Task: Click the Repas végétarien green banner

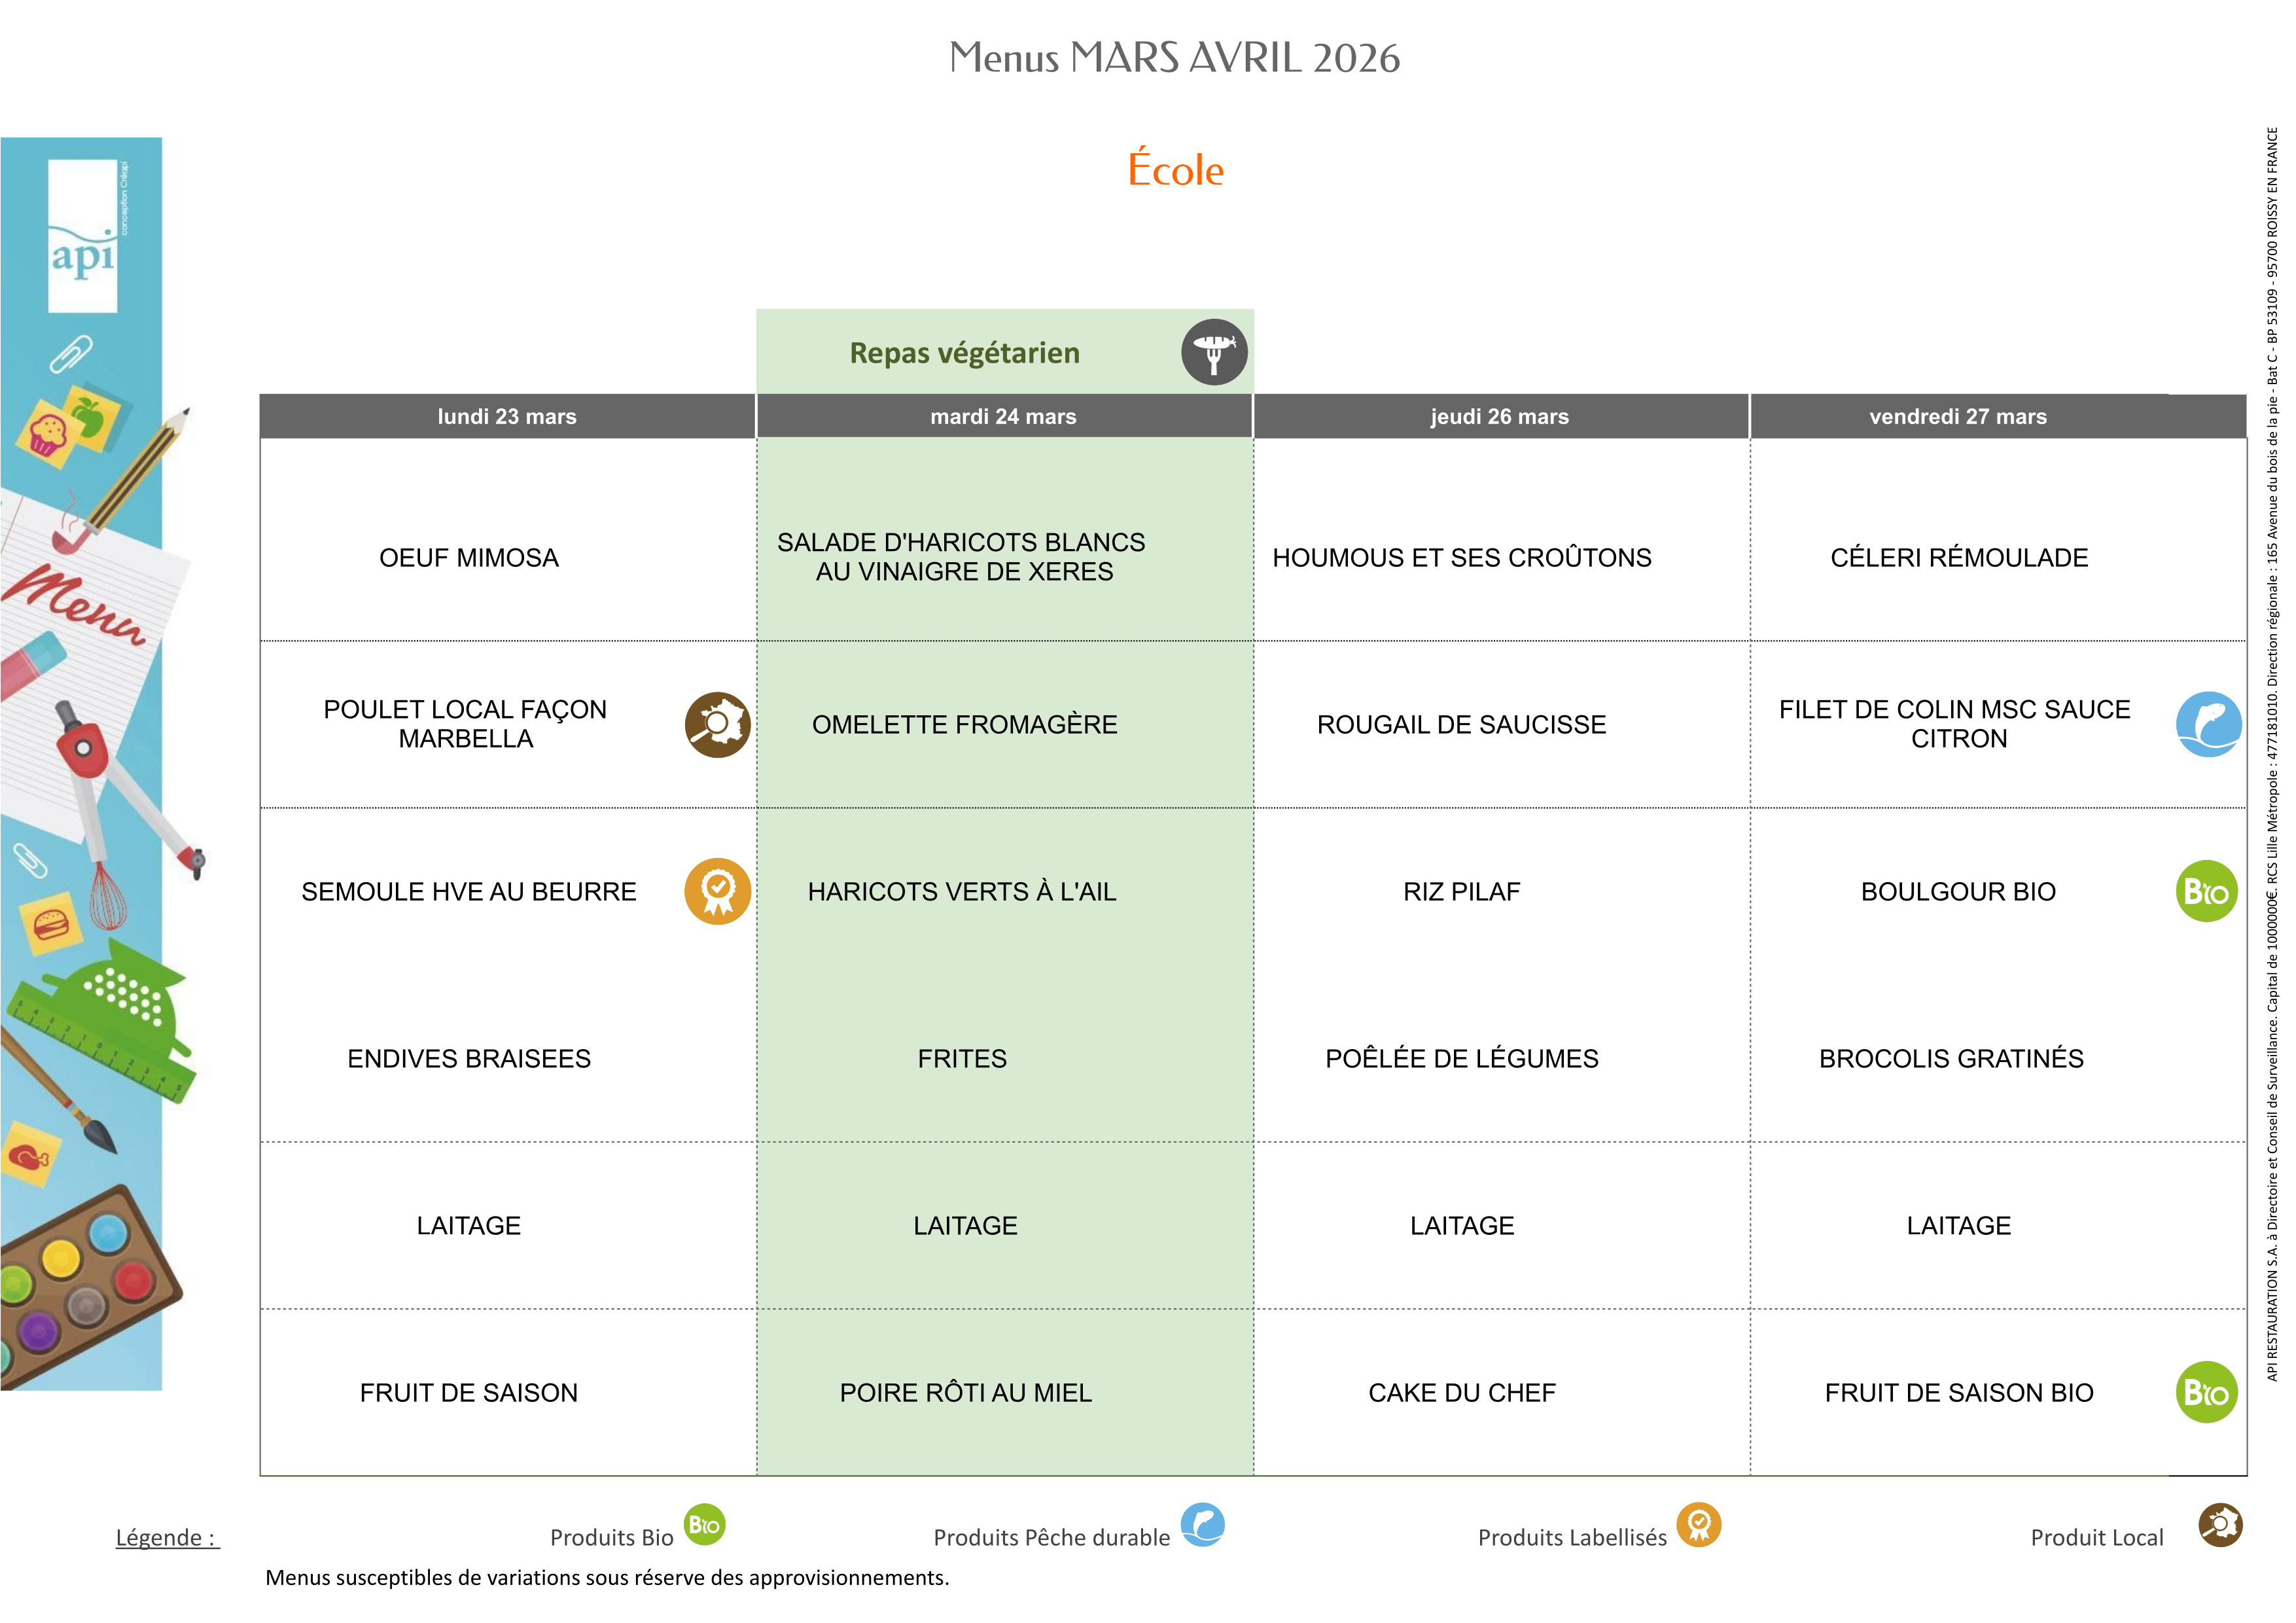Action: point(964,353)
